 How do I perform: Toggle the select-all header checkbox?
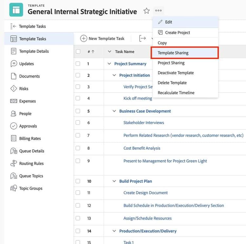(78, 52)
